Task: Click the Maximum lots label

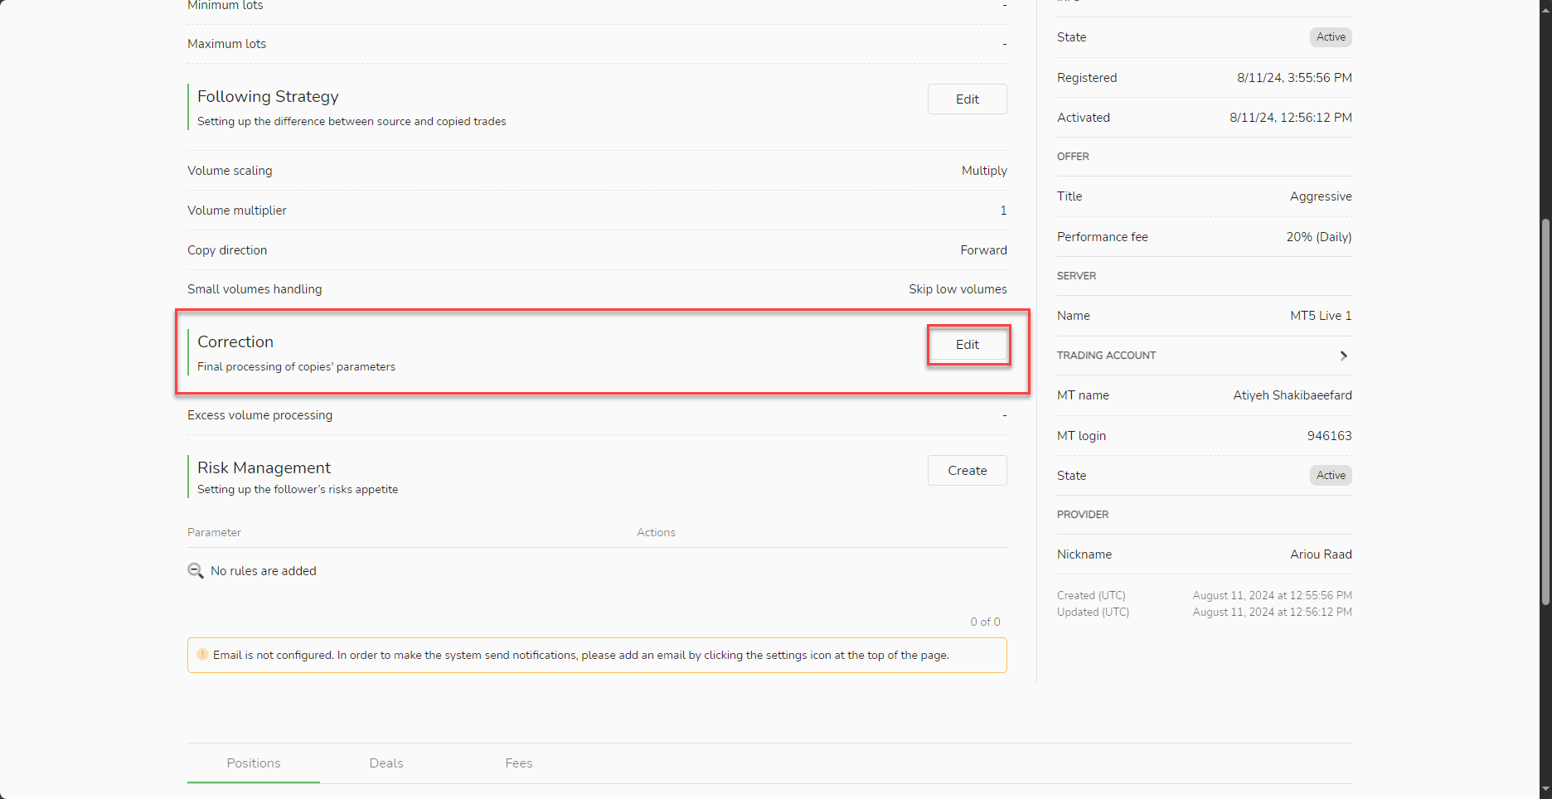Action: pyautogui.click(x=226, y=44)
